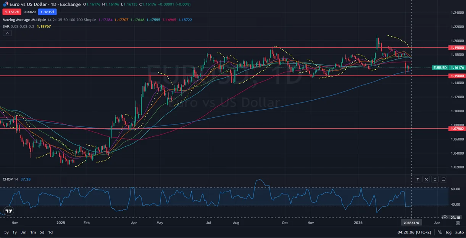Click the red sell price 1.16176 button
This screenshot has width=466, height=238.
pos(11,12)
